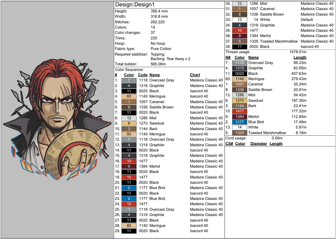Click Merlot name in sequence row 36
Viewport: 336px width, 239px height.
pos(265,36)
